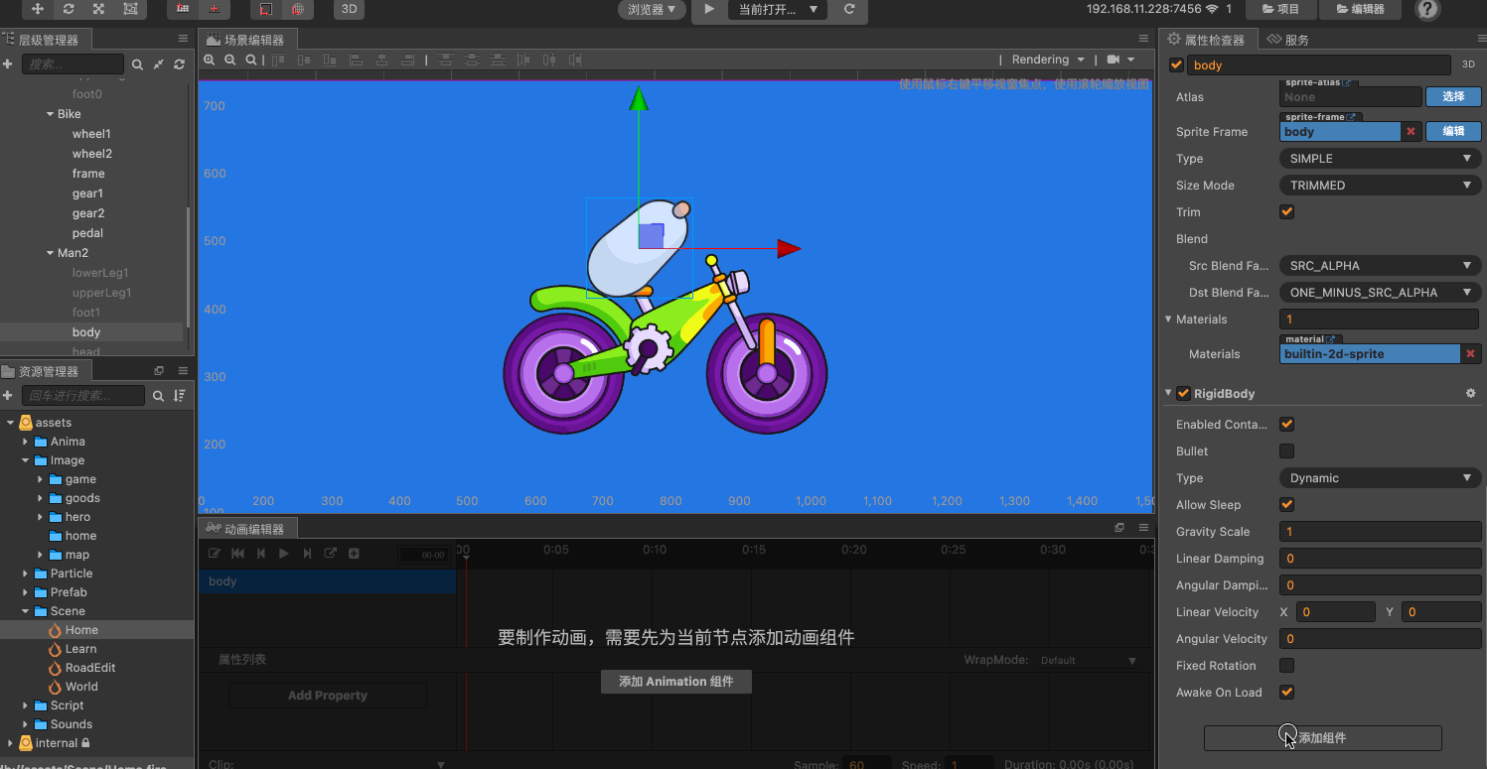Switch to the 属性检查器 tab
Image resolution: width=1487 pixels, height=769 pixels.
pos(1206,40)
